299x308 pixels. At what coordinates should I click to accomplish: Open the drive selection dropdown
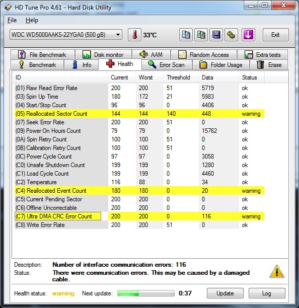(x=66, y=35)
